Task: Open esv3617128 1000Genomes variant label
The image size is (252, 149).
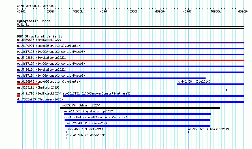Action: tap(51, 52)
